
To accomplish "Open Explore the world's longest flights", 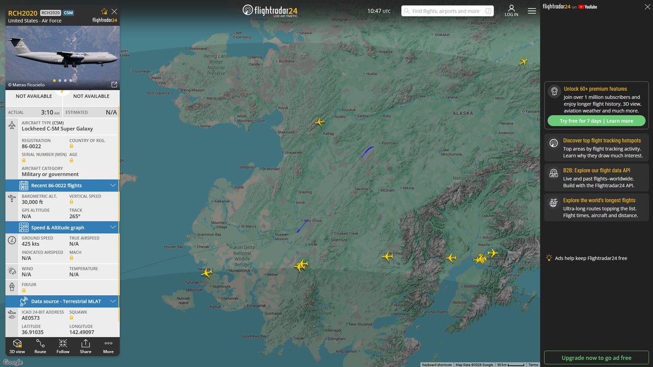I will click(x=597, y=208).
